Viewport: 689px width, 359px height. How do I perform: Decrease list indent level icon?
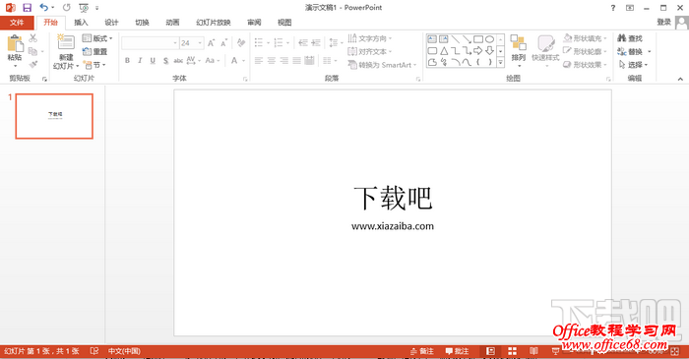pos(303,42)
